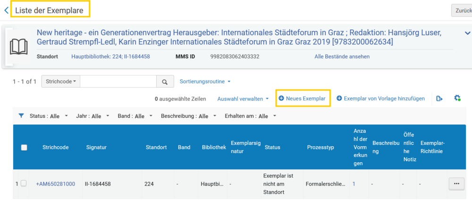Expand record details chevron at right
The height and width of the screenshot is (205, 472).
click(x=467, y=33)
